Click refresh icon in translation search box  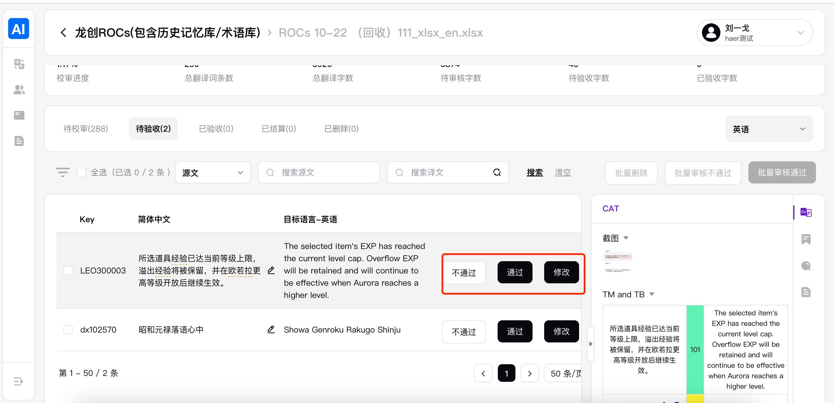(497, 172)
